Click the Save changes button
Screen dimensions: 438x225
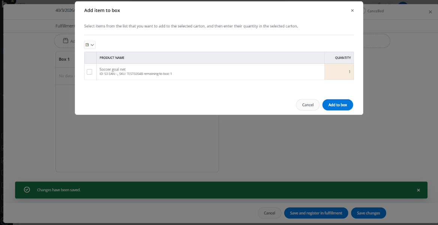[x=368, y=213]
